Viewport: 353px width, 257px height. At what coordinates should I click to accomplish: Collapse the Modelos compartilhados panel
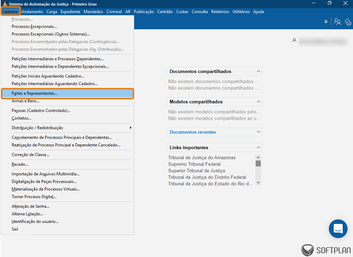258,102
